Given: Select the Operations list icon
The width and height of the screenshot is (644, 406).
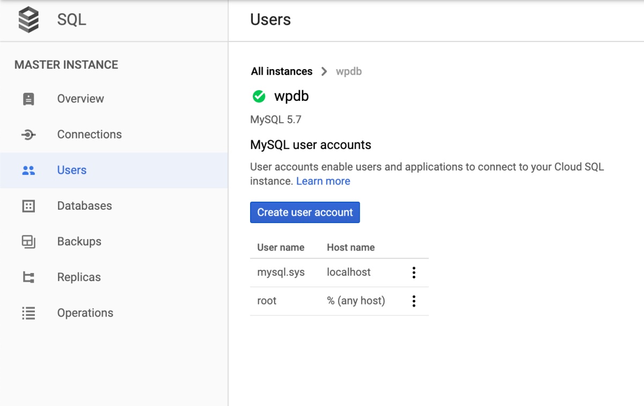Looking at the screenshot, I should (x=28, y=313).
